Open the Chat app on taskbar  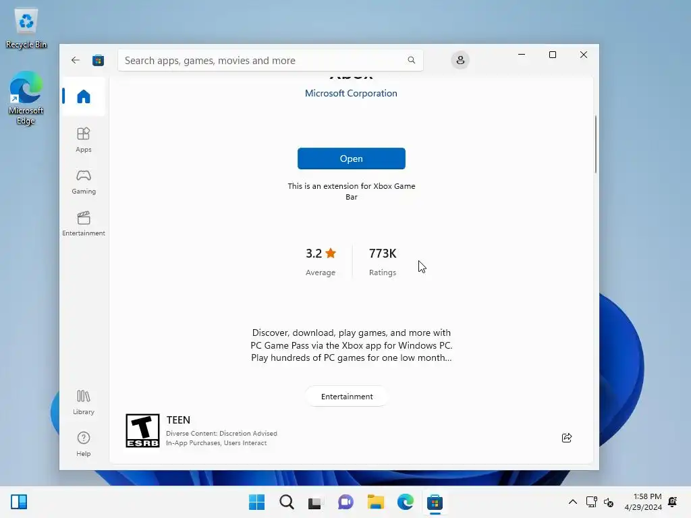345,502
